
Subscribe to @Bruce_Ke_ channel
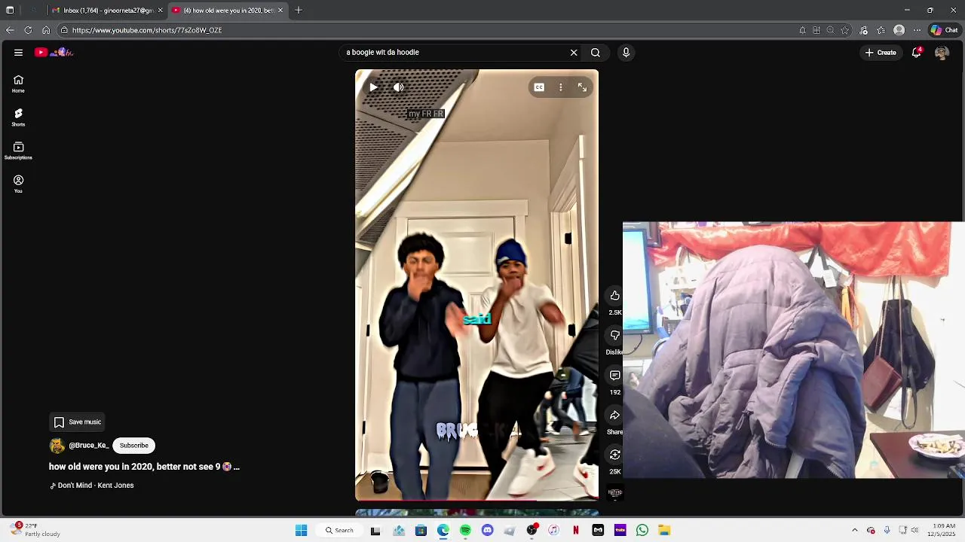point(134,446)
